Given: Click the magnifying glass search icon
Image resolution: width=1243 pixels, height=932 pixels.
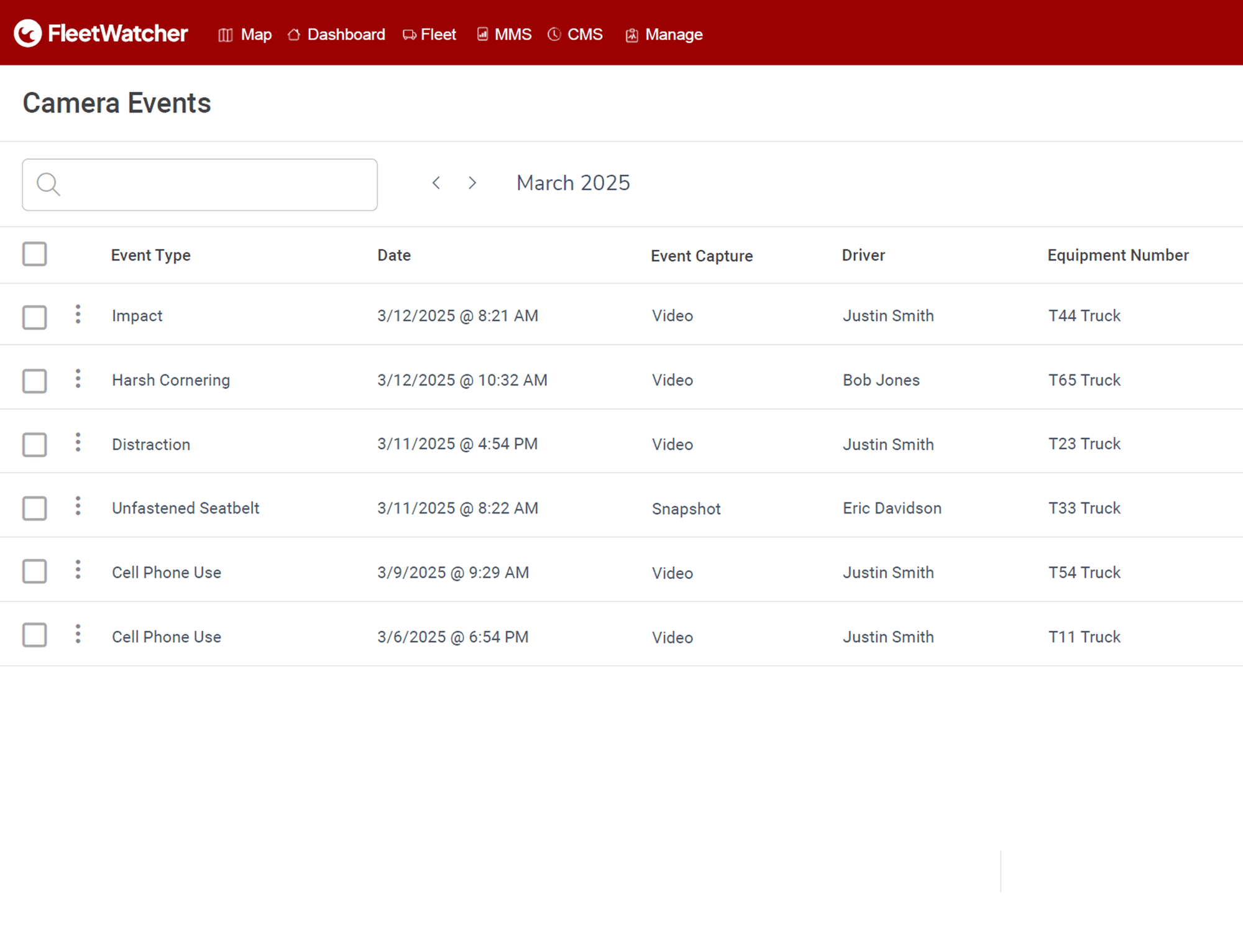Looking at the screenshot, I should click(x=48, y=184).
